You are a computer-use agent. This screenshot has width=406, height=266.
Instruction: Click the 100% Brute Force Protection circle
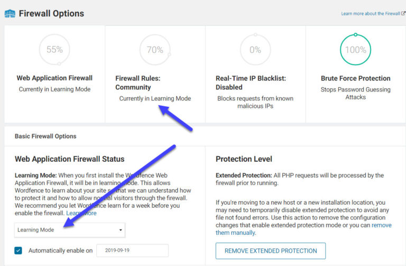tap(356, 50)
